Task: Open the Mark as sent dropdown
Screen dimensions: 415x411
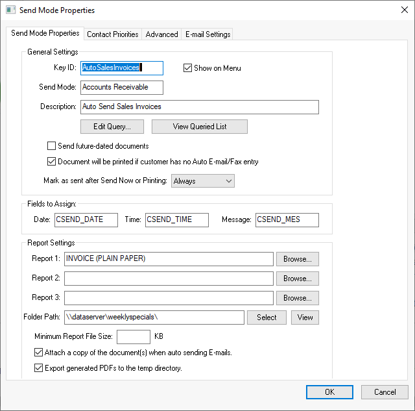Action: click(202, 181)
